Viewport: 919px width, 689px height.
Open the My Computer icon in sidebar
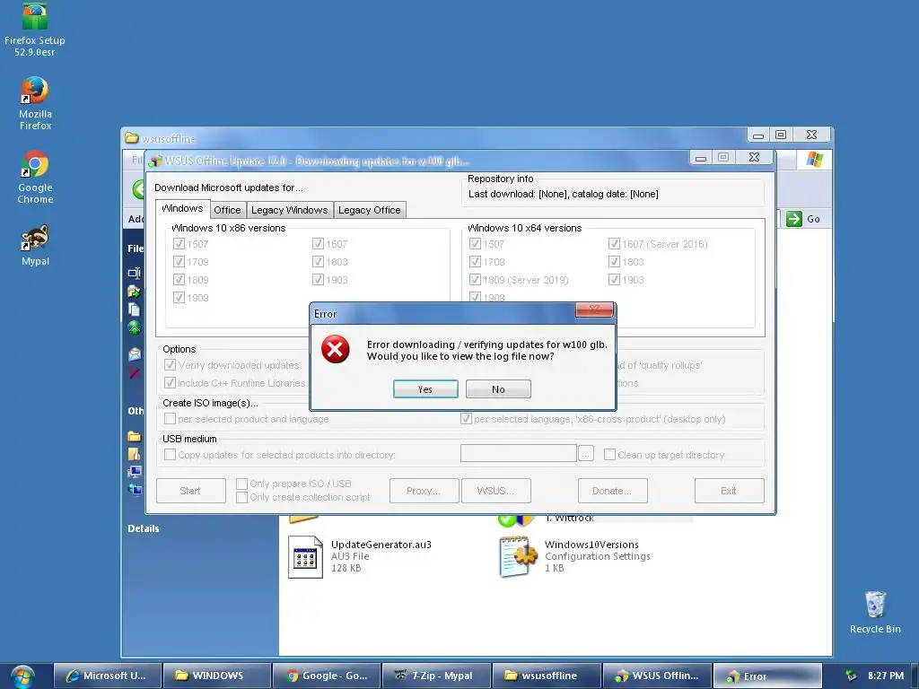tap(135, 472)
